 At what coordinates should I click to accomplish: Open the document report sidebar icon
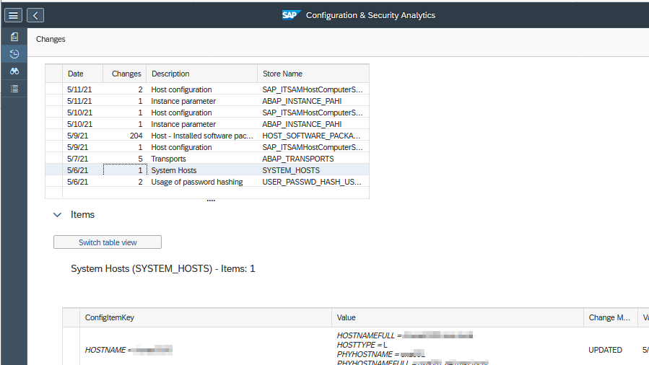point(14,37)
